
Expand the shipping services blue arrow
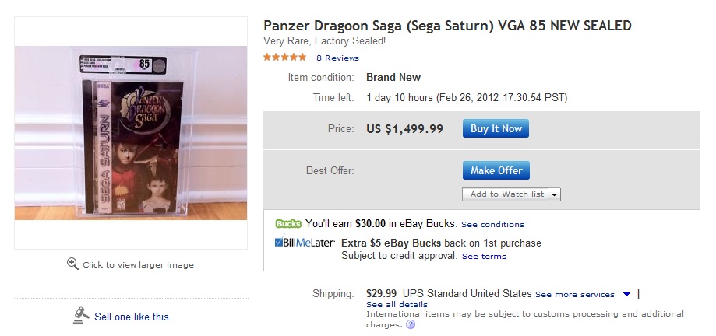tap(626, 295)
